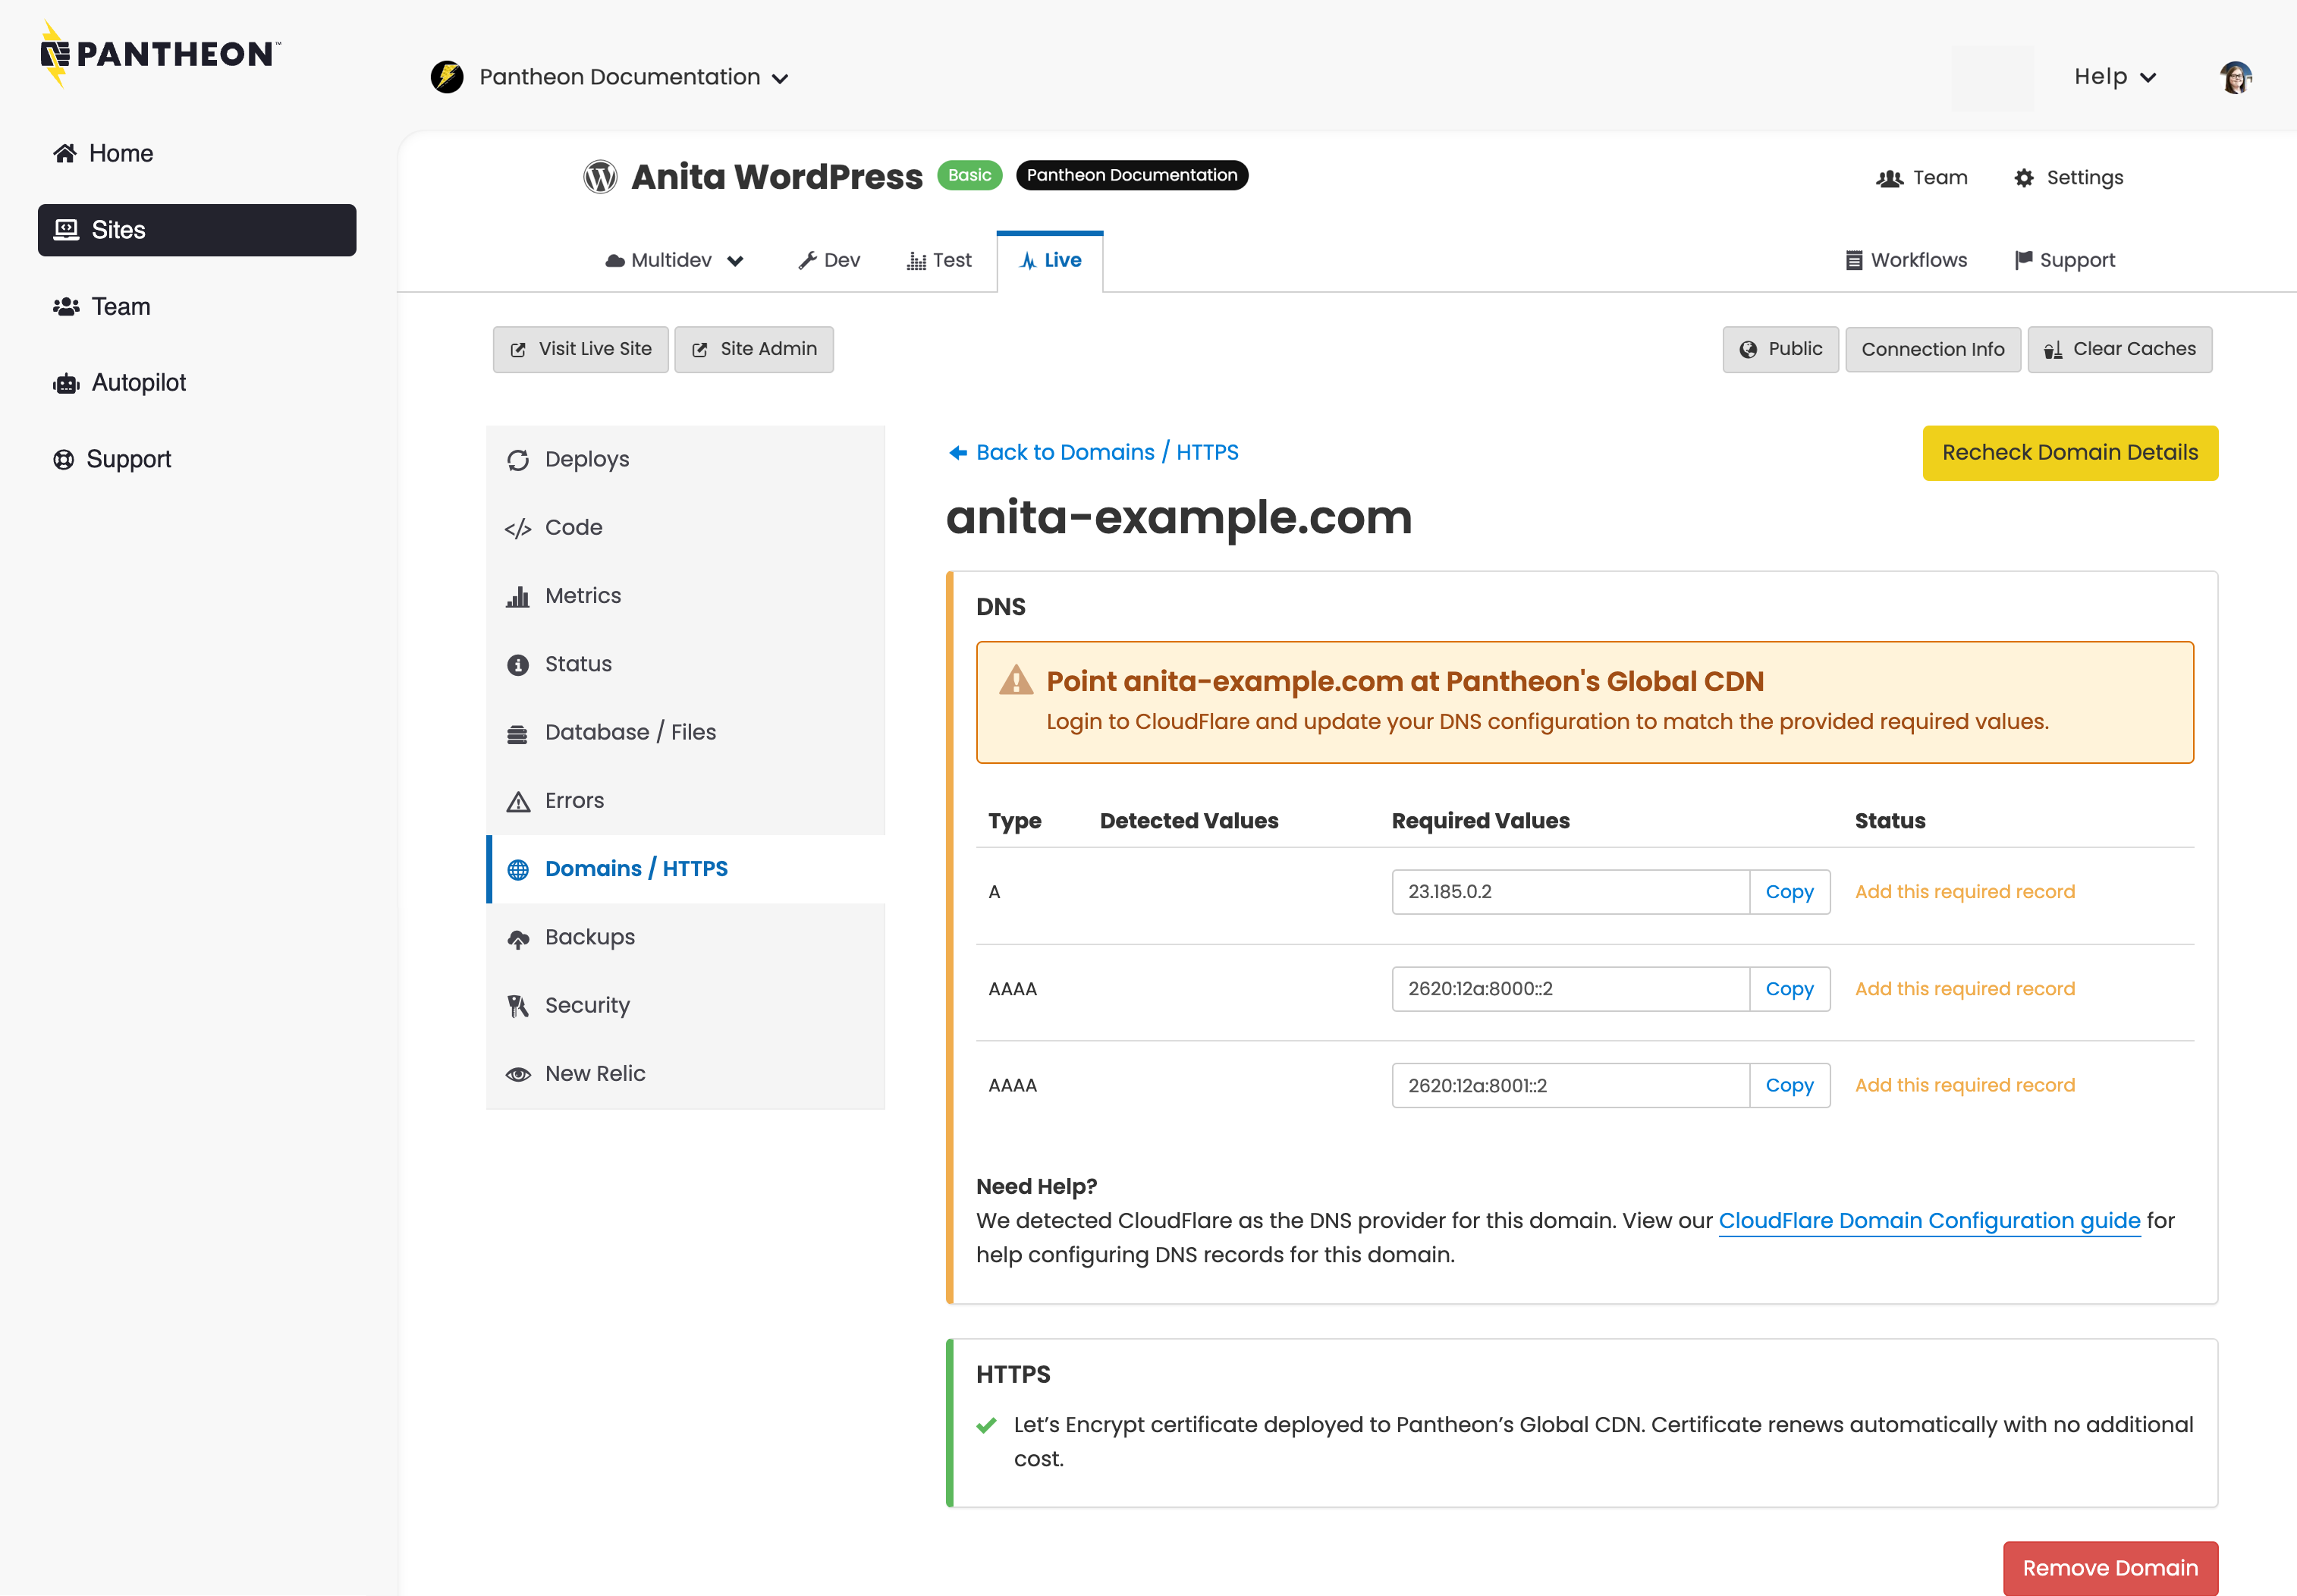Open the Metrics panel
This screenshot has width=2297, height=1596.
click(x=582, y=595)
